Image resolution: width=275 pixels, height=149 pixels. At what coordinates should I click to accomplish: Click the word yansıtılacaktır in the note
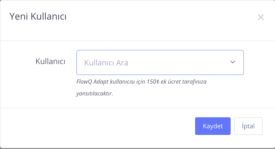coord(95,94)
